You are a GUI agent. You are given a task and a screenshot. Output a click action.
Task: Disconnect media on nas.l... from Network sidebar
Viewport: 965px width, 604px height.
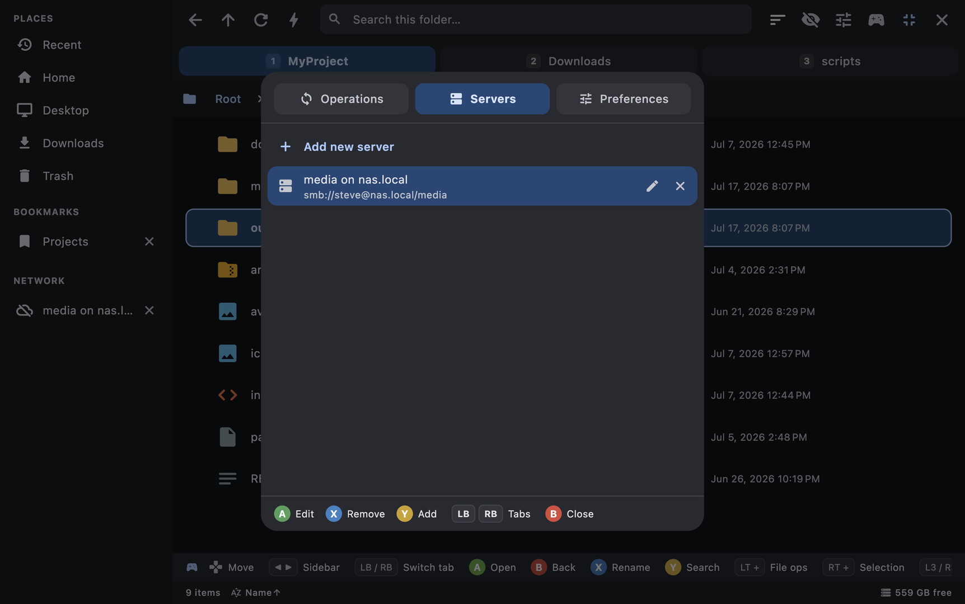[x=149, y=310]
